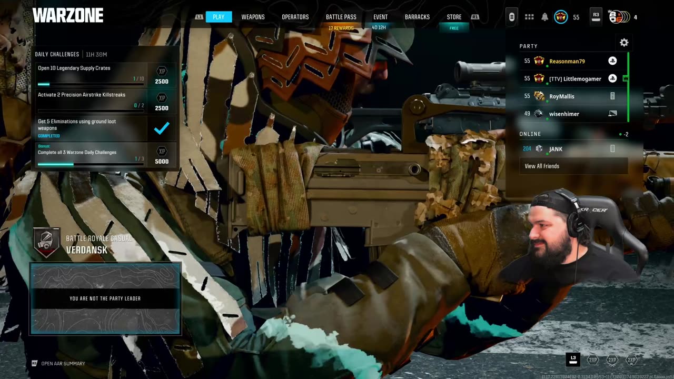
Task: Select party member [TTV] Littlemogamer
Action: click(x=573, y=78)
